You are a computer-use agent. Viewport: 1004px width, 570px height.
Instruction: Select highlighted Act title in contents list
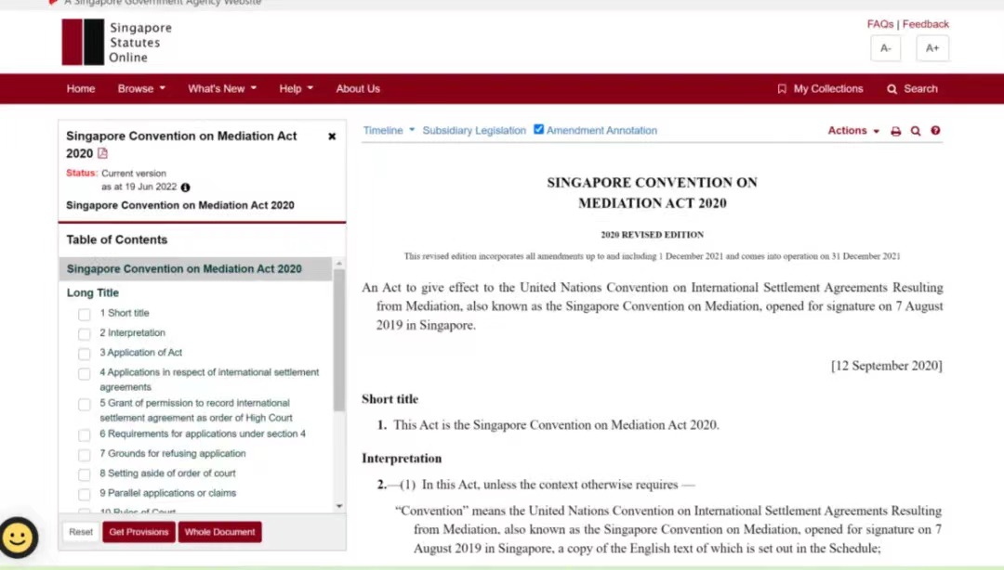pos(184,269)
